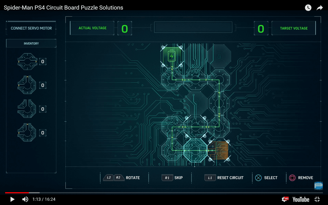Click the channel watermark logo on the video
328x205 pixels.
tap(318, 185)
